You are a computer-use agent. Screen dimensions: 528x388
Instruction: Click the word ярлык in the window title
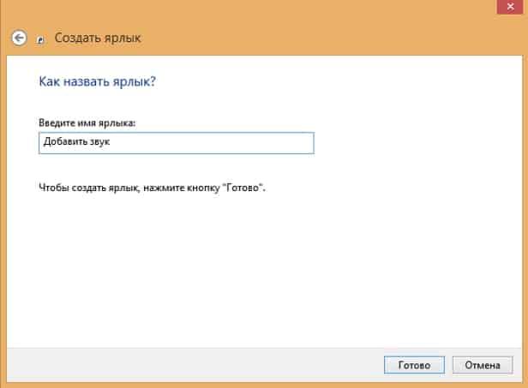[123, 39]
